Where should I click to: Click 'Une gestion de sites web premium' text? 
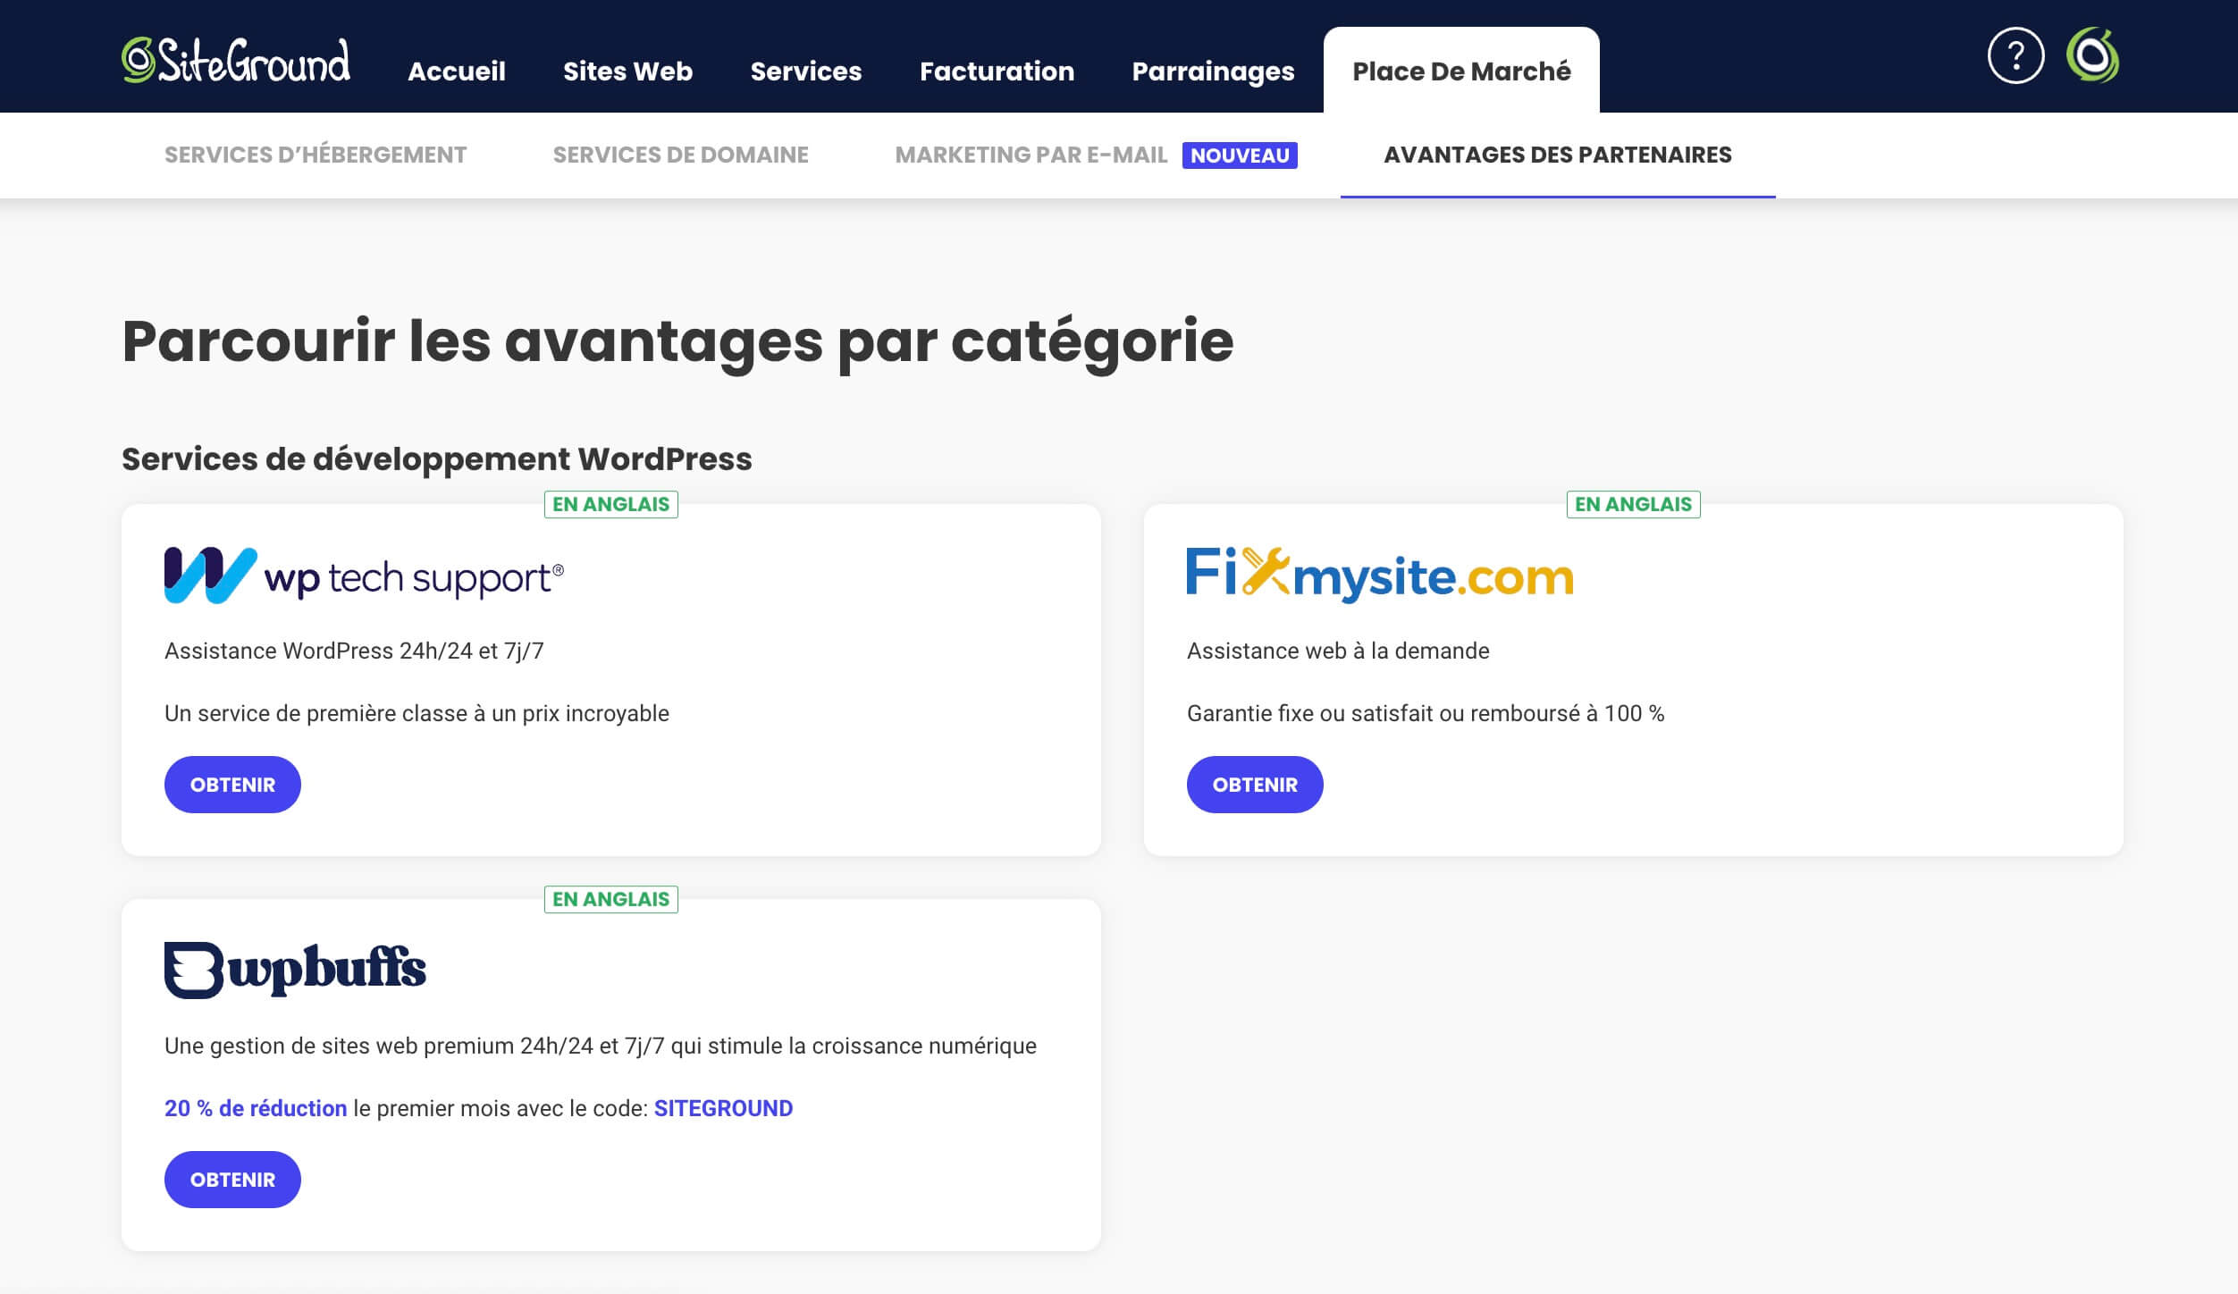pyautogui.click(x=601, y=1046)
